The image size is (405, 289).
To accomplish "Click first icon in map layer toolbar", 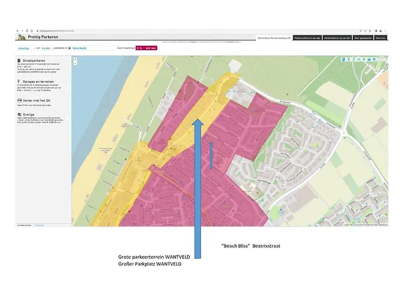I will point(344,59).
